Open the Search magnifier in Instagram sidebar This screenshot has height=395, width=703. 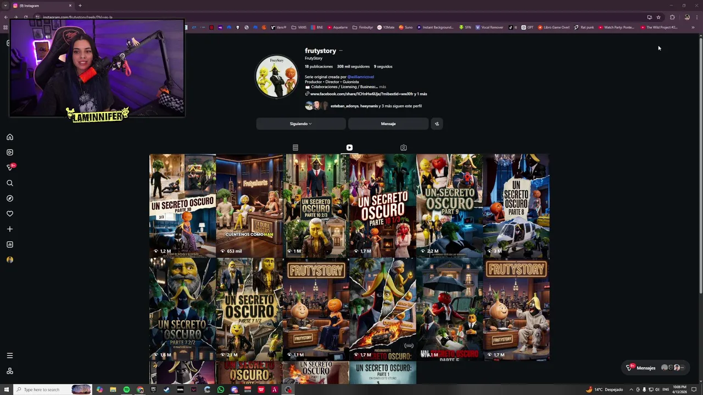[x=9, y=183]
